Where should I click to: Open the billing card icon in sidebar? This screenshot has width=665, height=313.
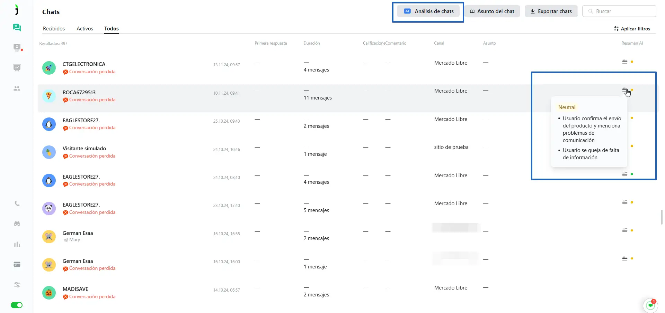17,265
